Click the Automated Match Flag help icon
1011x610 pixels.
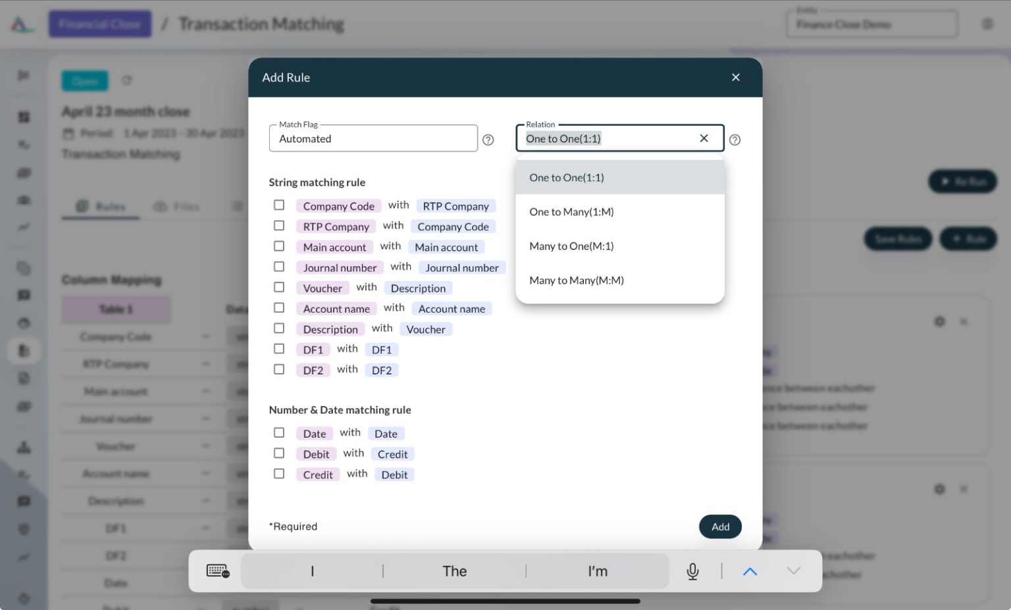(x=488, y=140)
